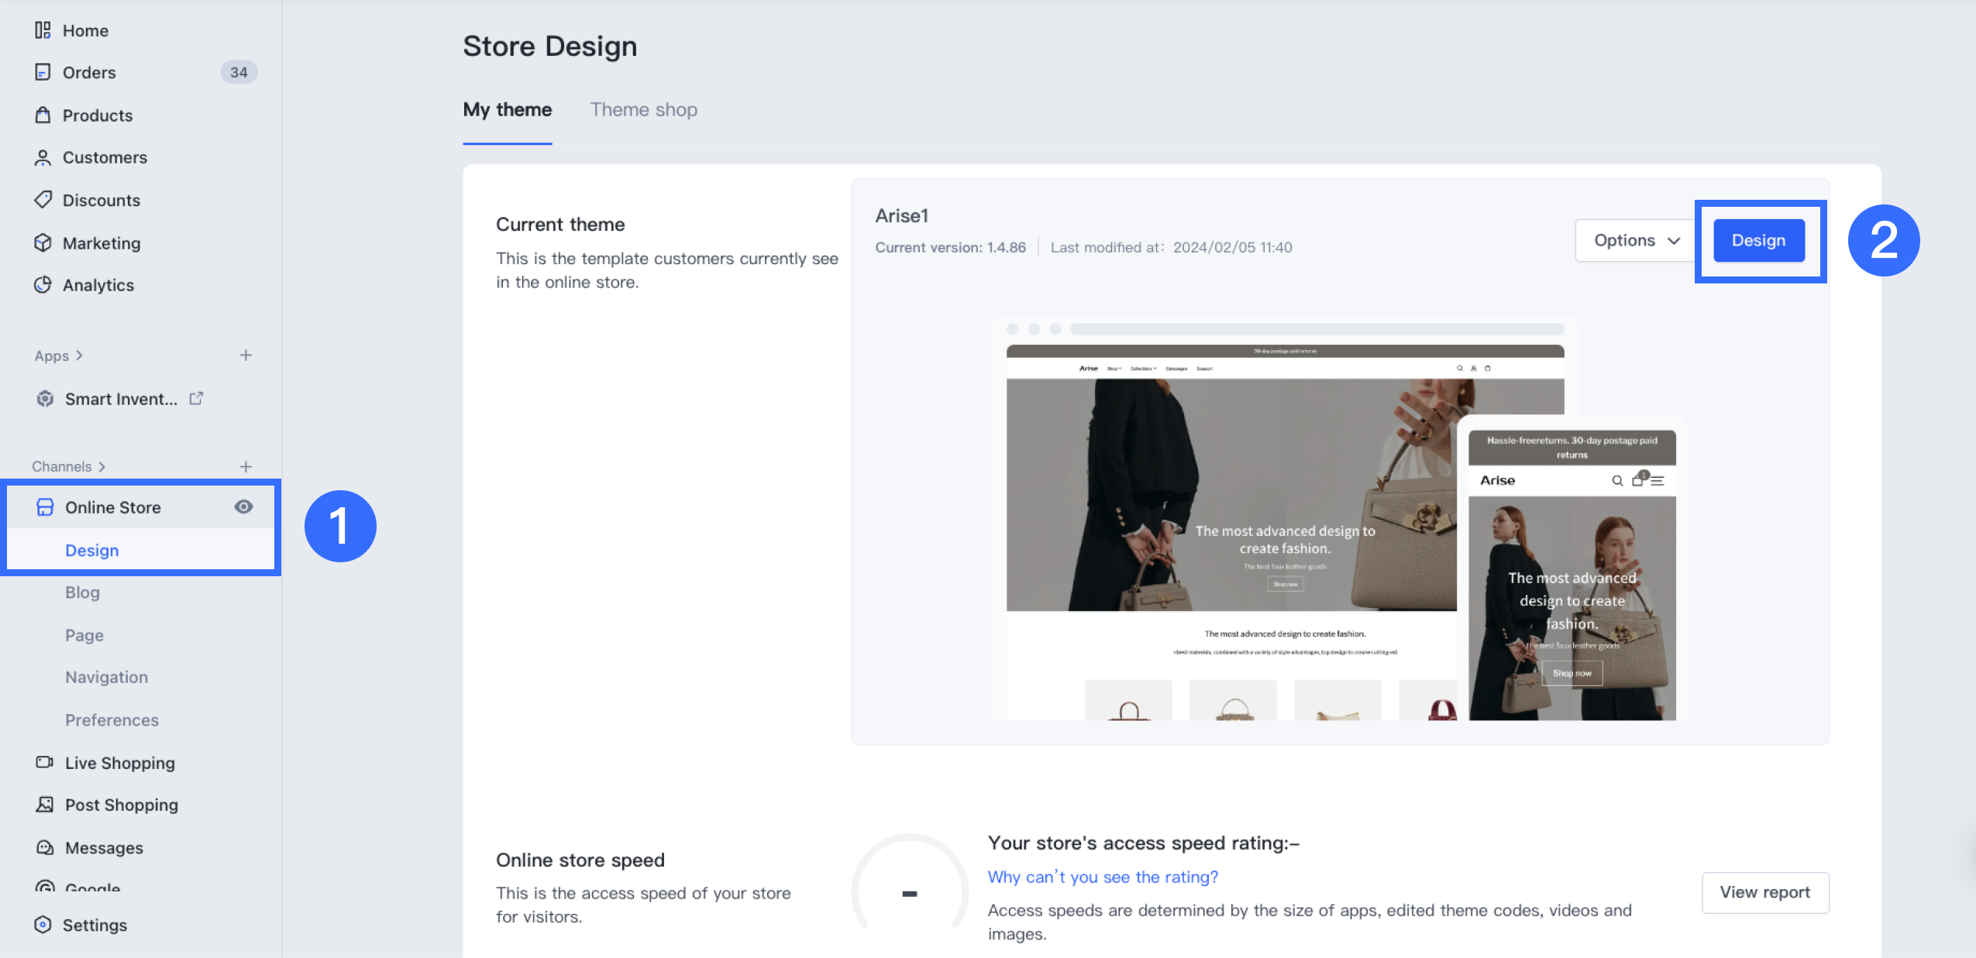The height and width of the screenshot is (958, 1976).
Task: Open Smart Inventory external link icon
Action: [196, 398]
